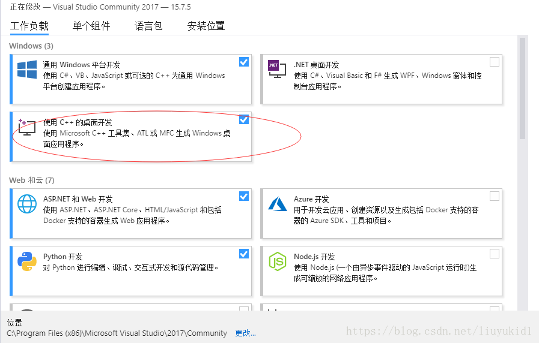Click the Python development logo icon
This screenshot has width=539, height=343.
click(27, 261)
